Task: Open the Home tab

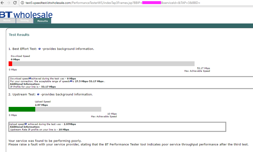Action: pyautogui.click(x=8, y=21)
